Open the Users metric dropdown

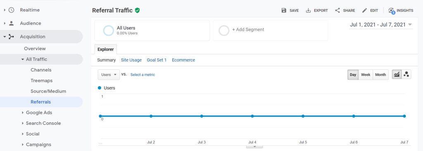[x=109, y=75]
